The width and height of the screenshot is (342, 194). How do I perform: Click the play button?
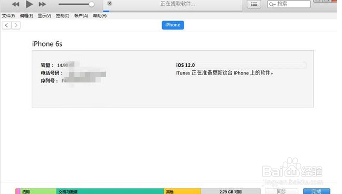coord(29,4)
